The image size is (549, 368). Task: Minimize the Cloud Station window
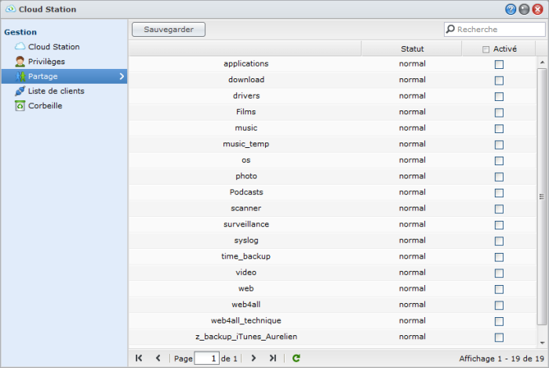point(524,9)
